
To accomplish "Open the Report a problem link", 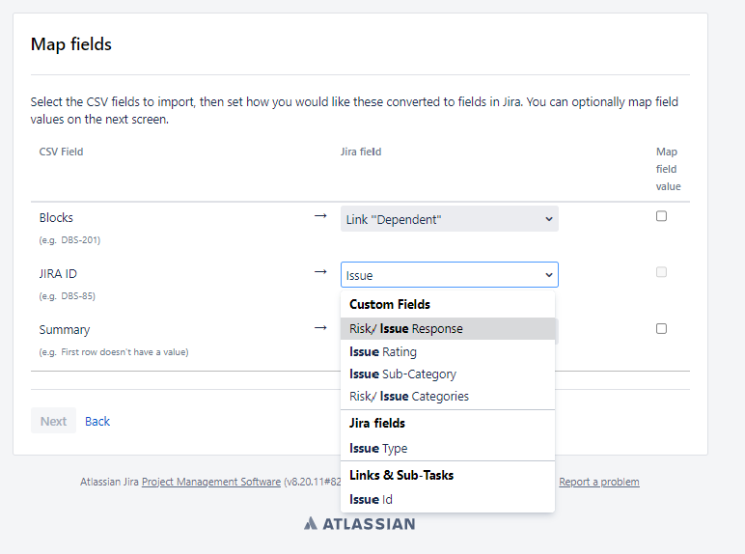I will pos(598,482).
